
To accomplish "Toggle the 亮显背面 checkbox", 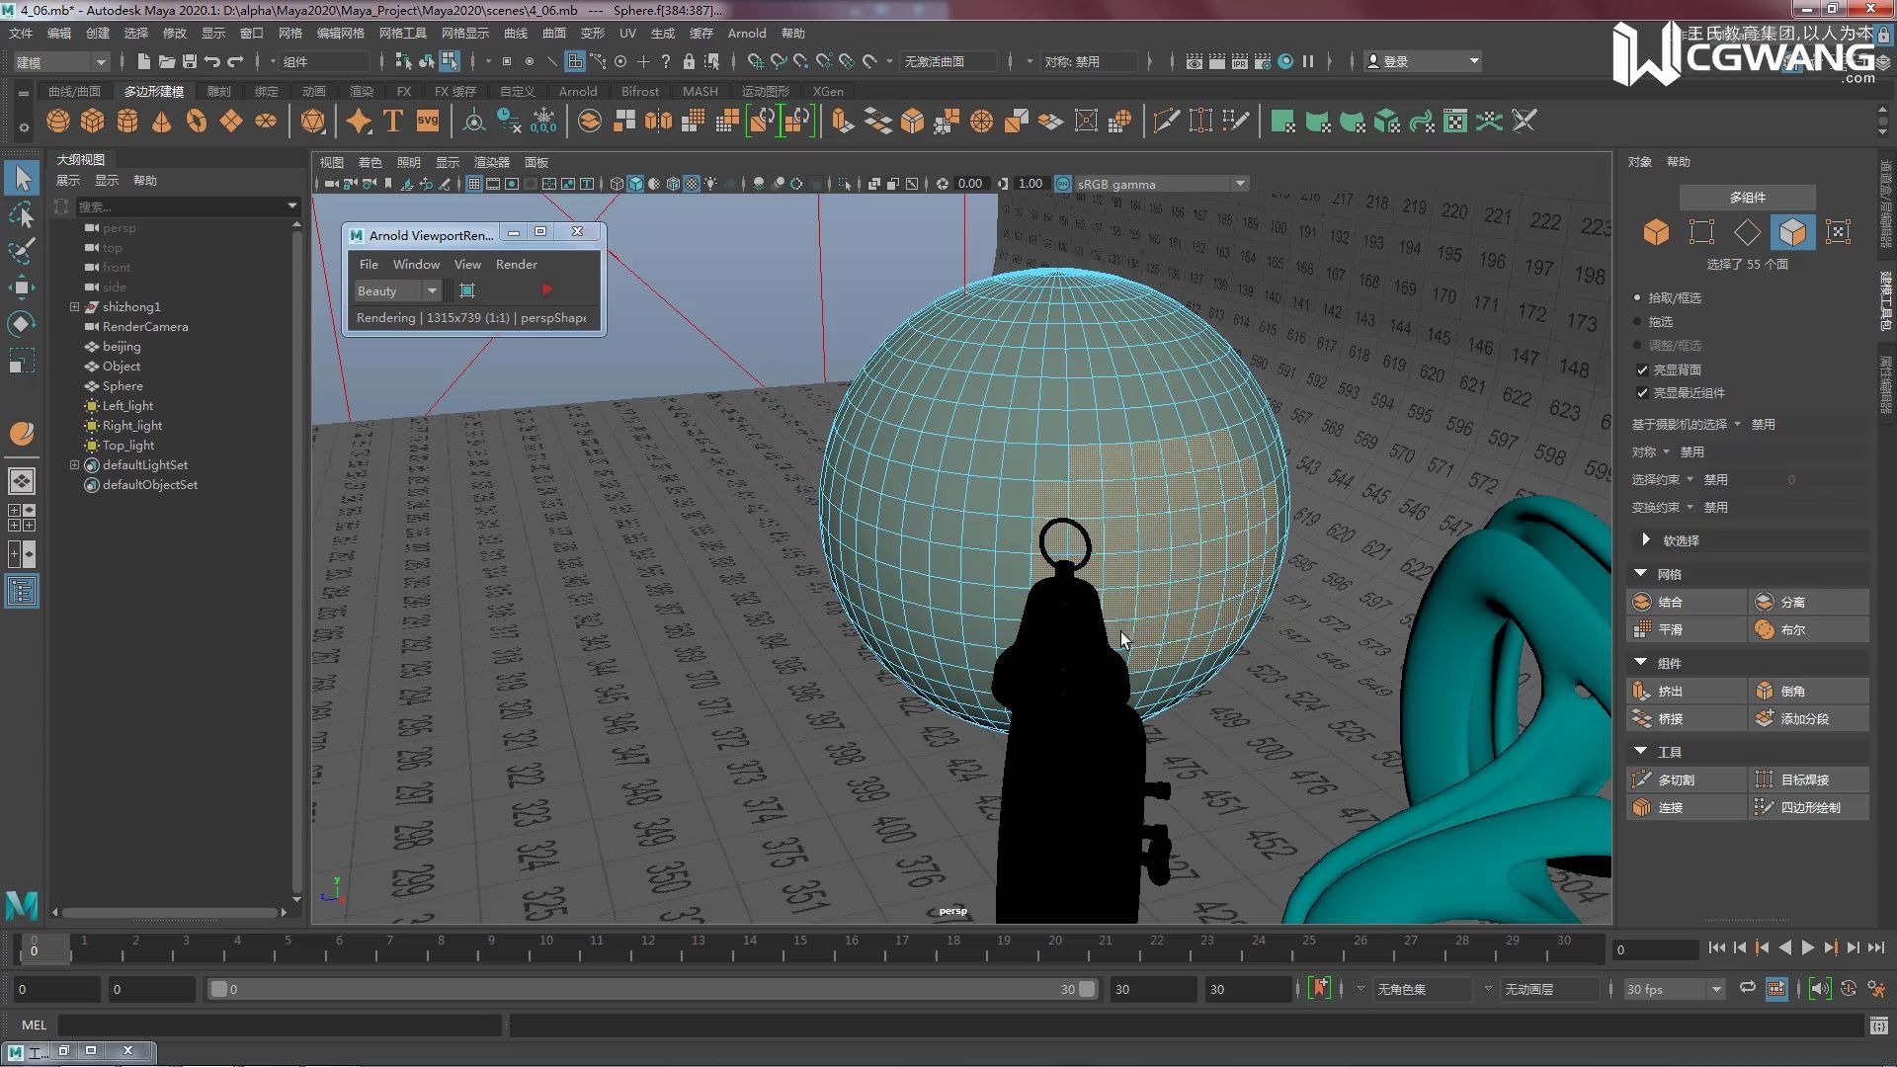I will tap(1642, 370).
